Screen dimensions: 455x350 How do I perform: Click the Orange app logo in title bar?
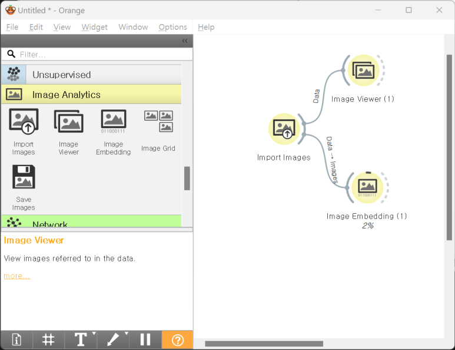tap(11, 10)
